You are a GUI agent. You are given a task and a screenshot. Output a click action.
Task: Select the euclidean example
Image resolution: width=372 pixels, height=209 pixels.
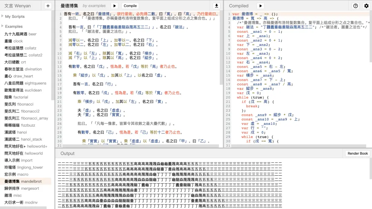[25, 90]
